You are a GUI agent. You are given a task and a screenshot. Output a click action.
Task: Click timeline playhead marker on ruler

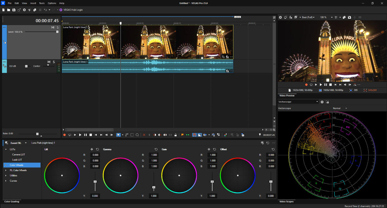(121, 23)
